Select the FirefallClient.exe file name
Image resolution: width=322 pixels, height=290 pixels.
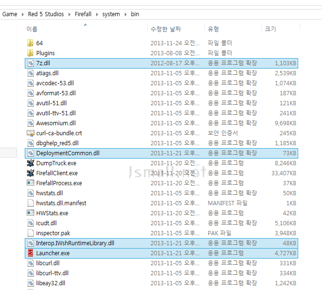coord(57,173)
